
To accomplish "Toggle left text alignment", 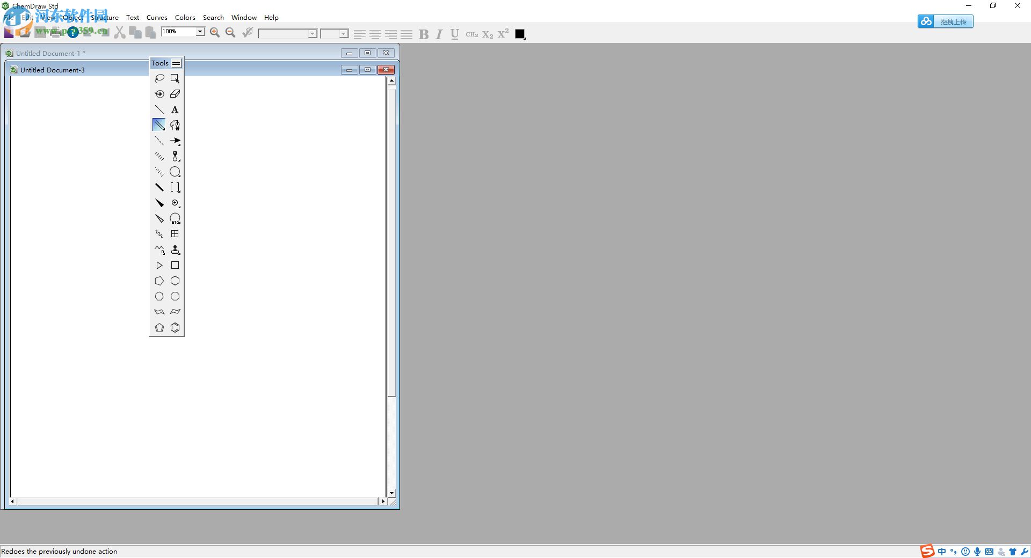I will (360, 34).
